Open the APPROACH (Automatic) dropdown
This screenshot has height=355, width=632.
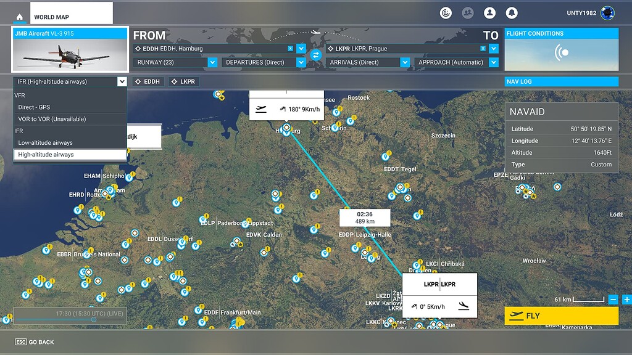[456, 62]
